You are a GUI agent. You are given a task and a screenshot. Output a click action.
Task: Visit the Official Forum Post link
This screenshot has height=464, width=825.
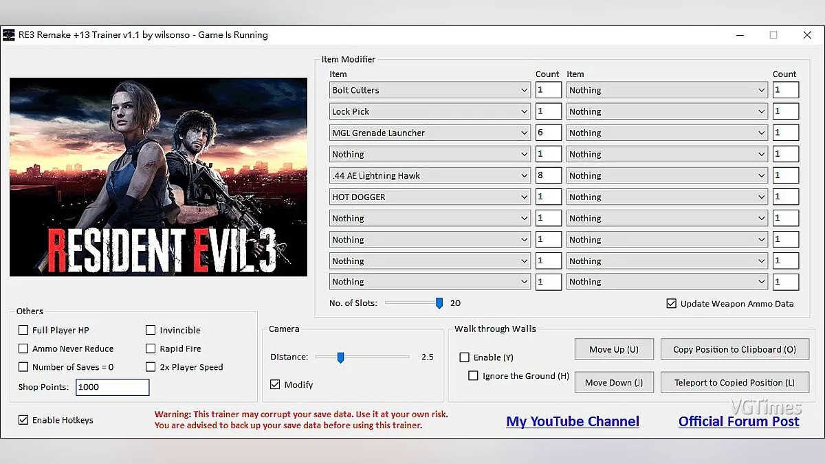[x=739, y=421]
